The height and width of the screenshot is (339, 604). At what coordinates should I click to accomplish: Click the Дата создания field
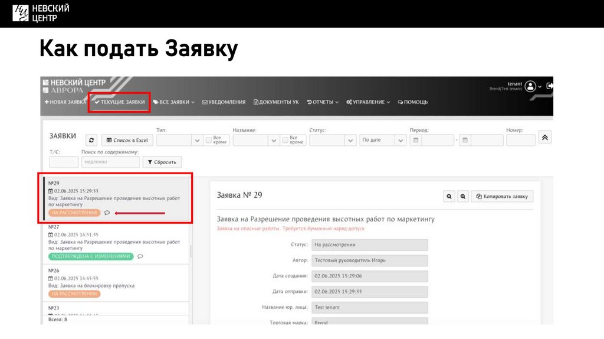[x=370, y=276]
